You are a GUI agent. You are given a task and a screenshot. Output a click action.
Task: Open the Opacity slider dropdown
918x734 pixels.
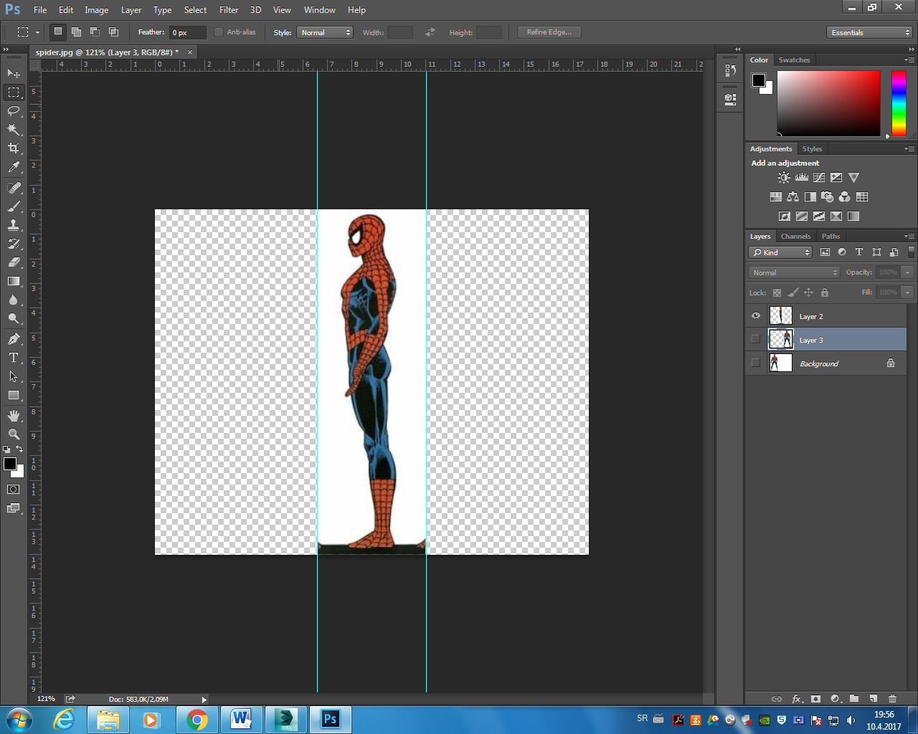(x=907, y=272)
